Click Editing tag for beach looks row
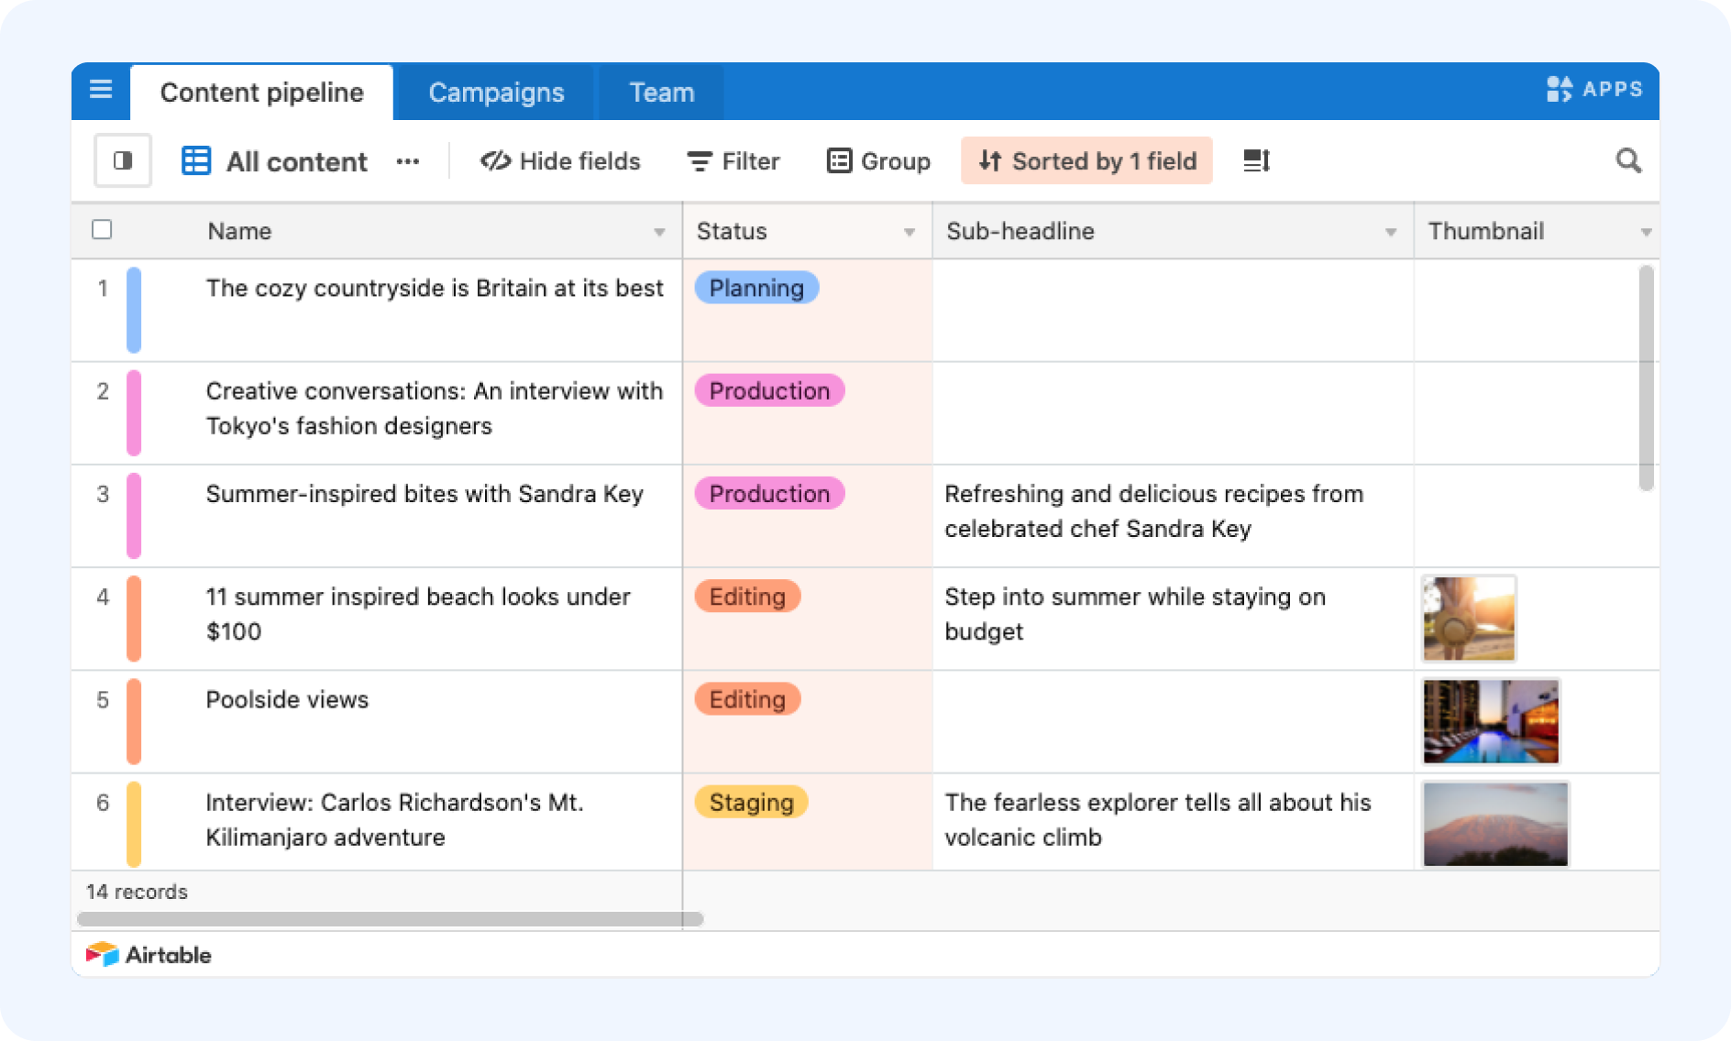 [x=747, y=597]
